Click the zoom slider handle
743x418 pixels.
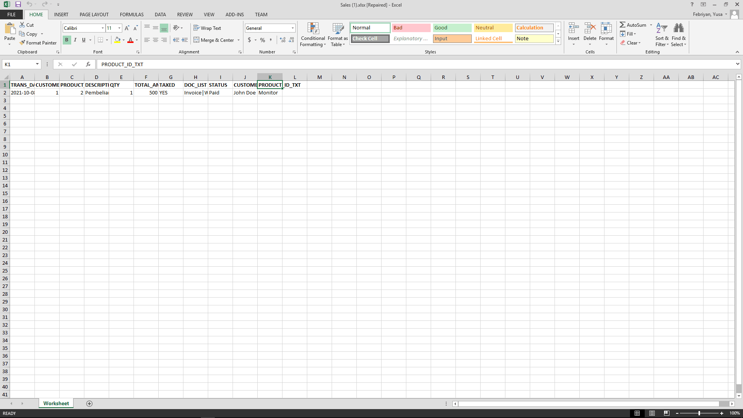(699, 413)
